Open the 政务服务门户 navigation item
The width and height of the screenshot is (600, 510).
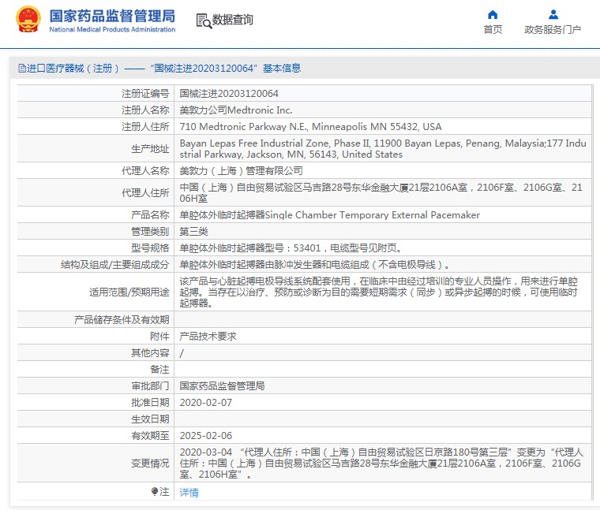tap(553, 30)
